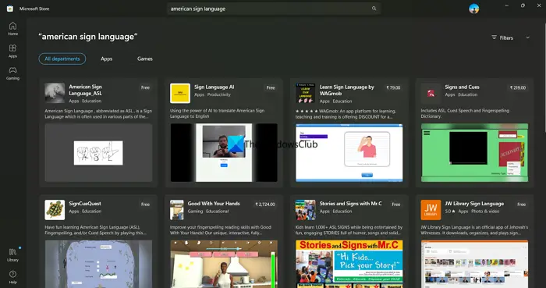The image size is (546, 288).
Task: Open Learn Sign Language by WAGmob listing
Action: click(347, 91)
